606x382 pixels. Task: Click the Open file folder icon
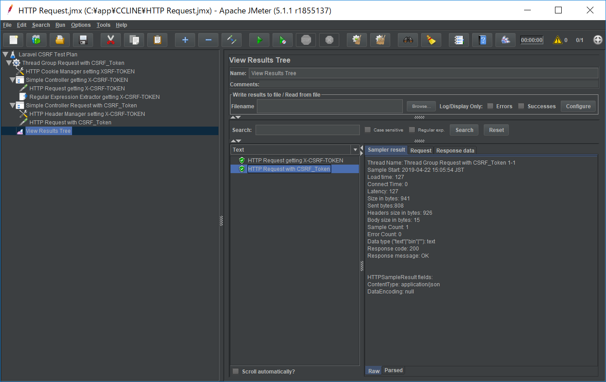pos(60,40)
